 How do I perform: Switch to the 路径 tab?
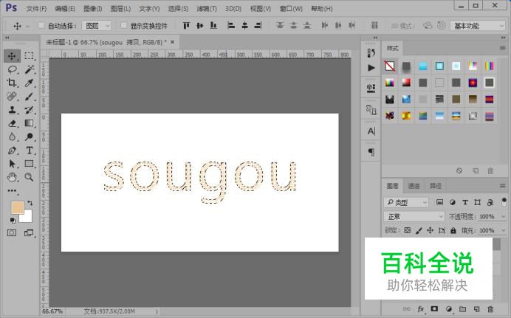[x=436, y=186]
